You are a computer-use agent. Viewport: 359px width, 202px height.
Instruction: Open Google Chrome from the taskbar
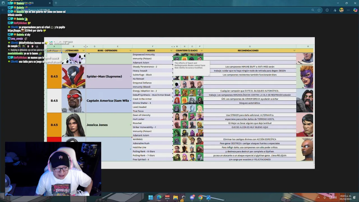tap(200, 198)
